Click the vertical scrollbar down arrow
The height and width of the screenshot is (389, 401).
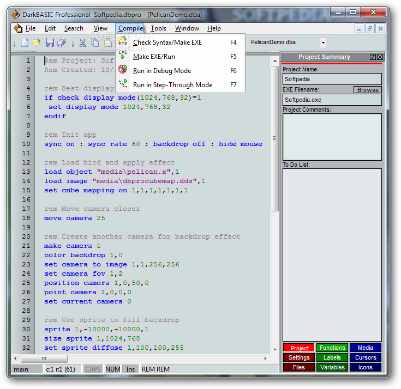click(x=275, y=349)
